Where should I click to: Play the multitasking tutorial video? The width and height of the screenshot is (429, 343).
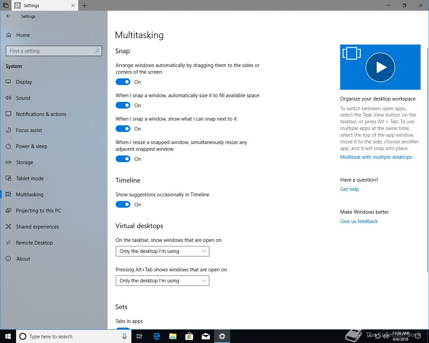click(380, 67)
